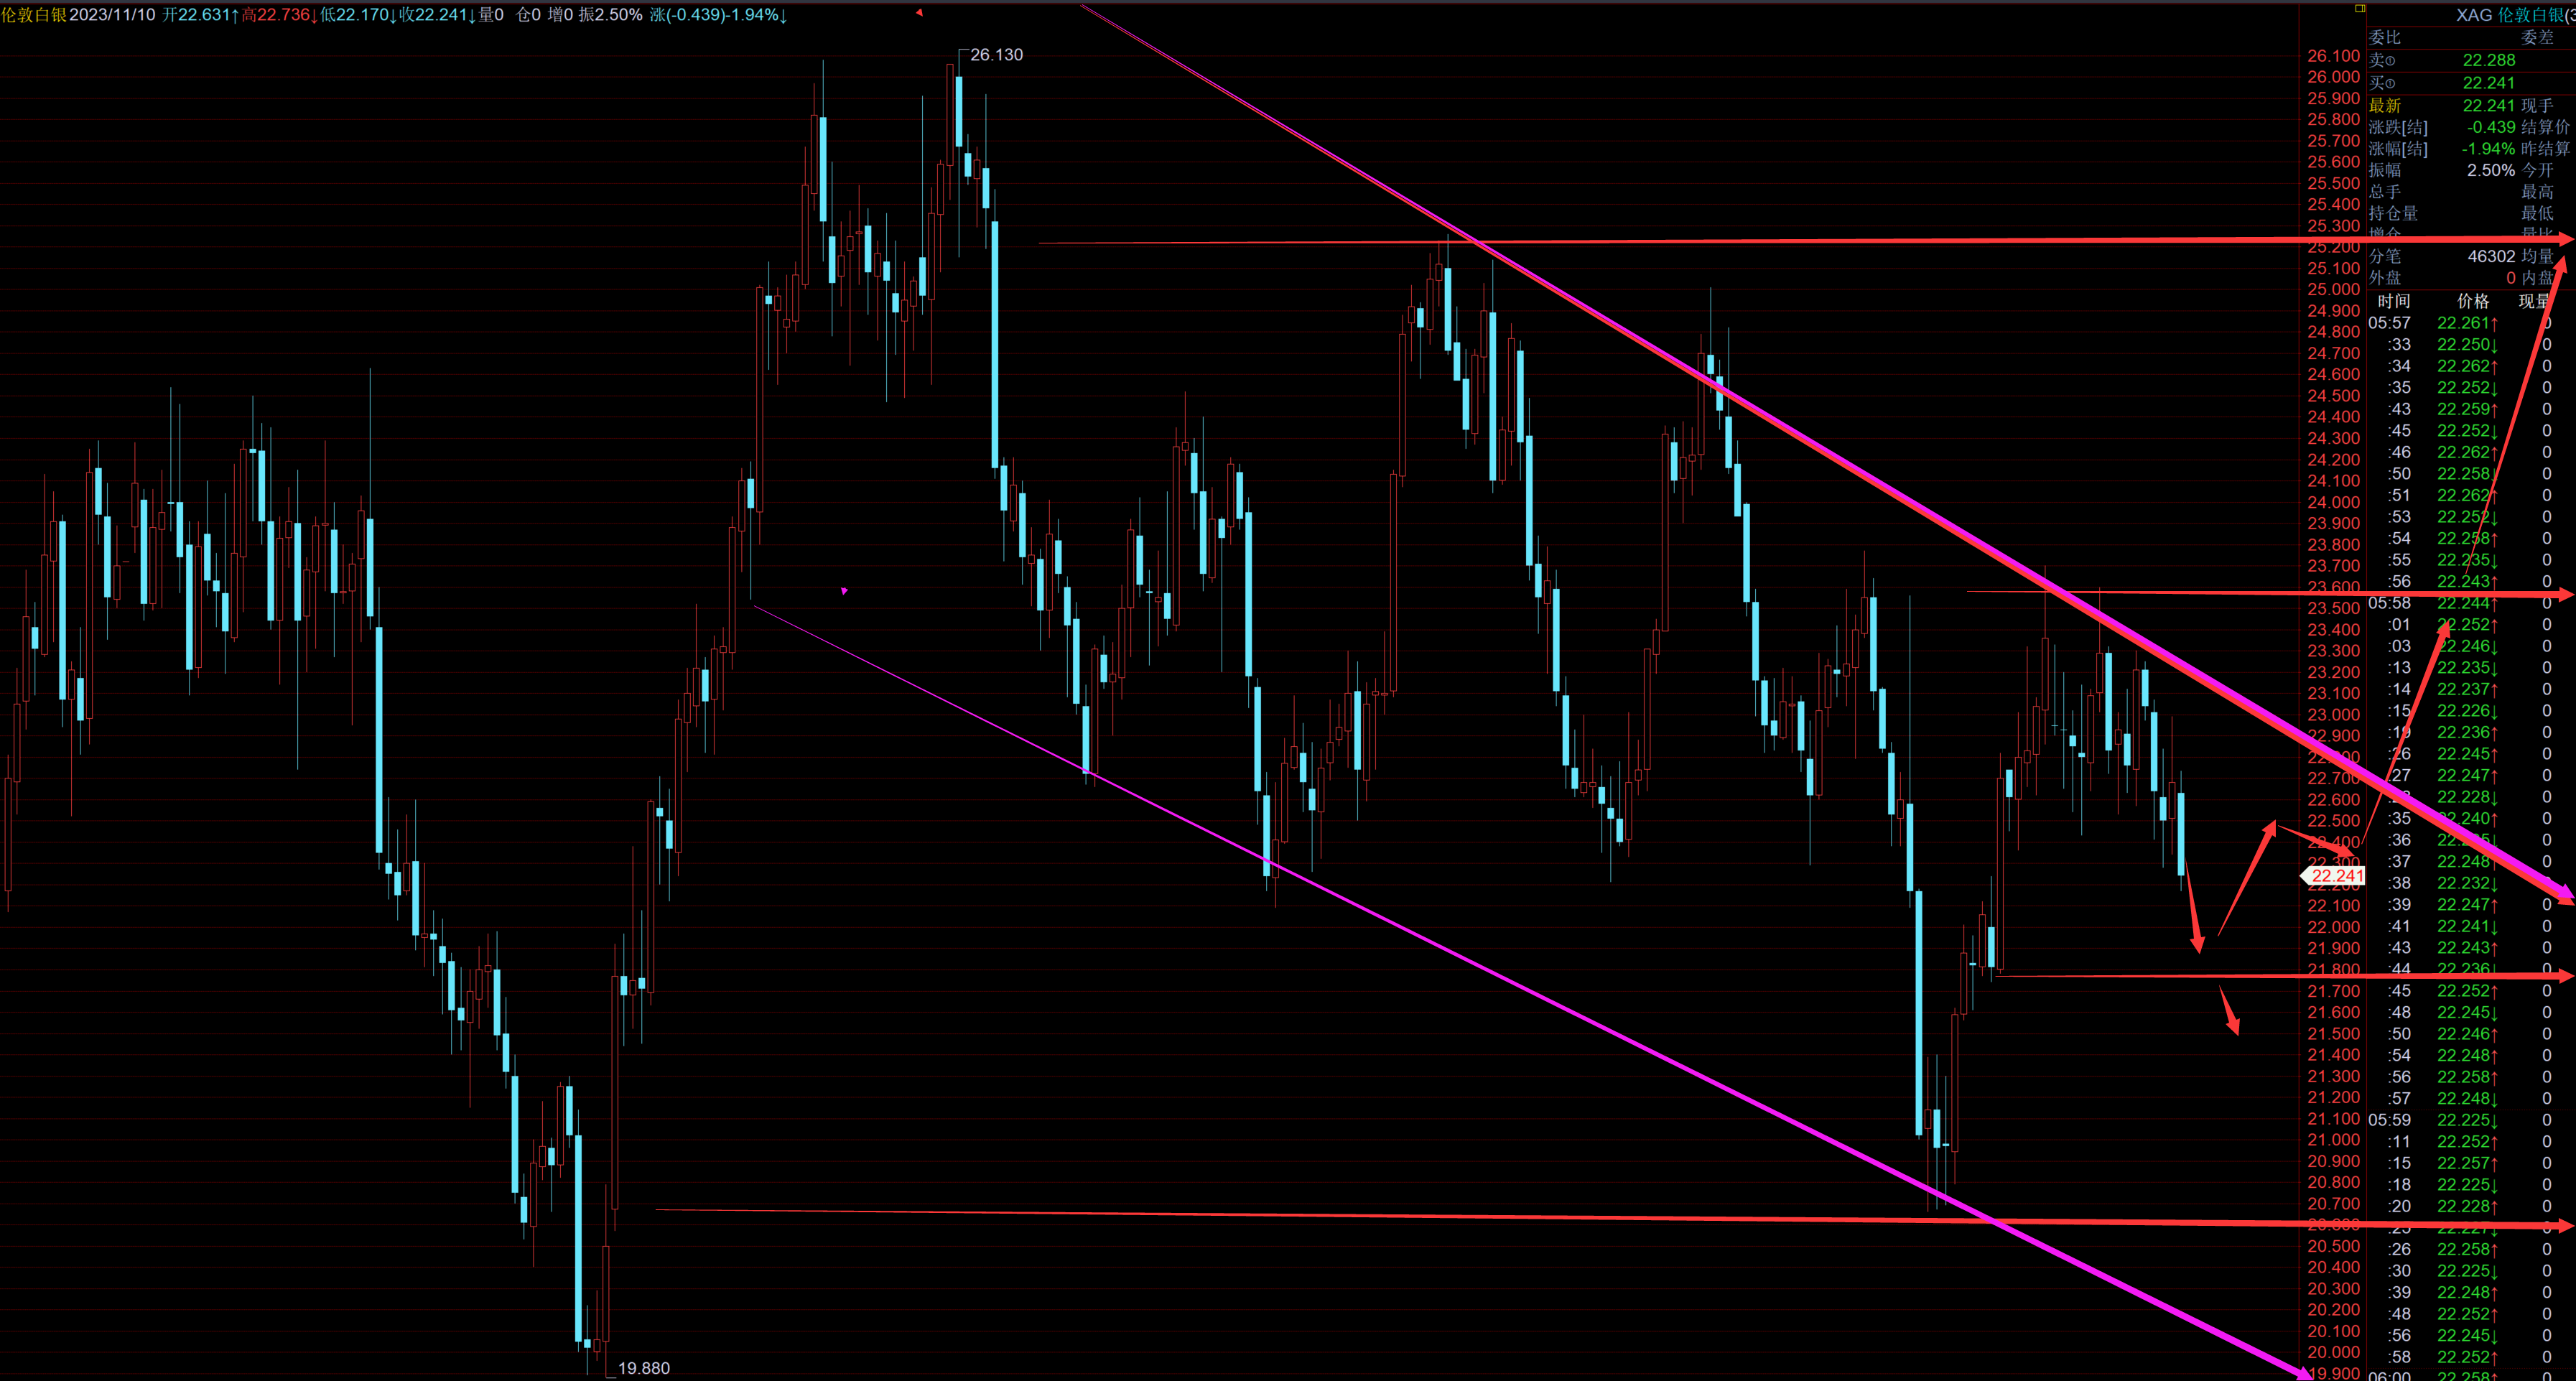Click the 高22.736 high value in header

(x=280, y=15)
